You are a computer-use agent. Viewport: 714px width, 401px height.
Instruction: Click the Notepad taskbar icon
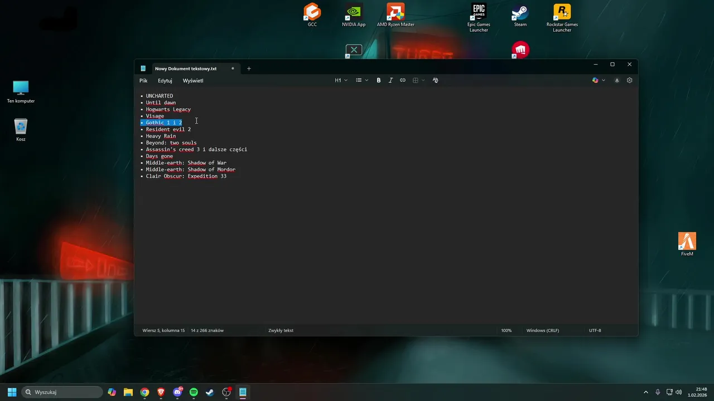(243, 392)
